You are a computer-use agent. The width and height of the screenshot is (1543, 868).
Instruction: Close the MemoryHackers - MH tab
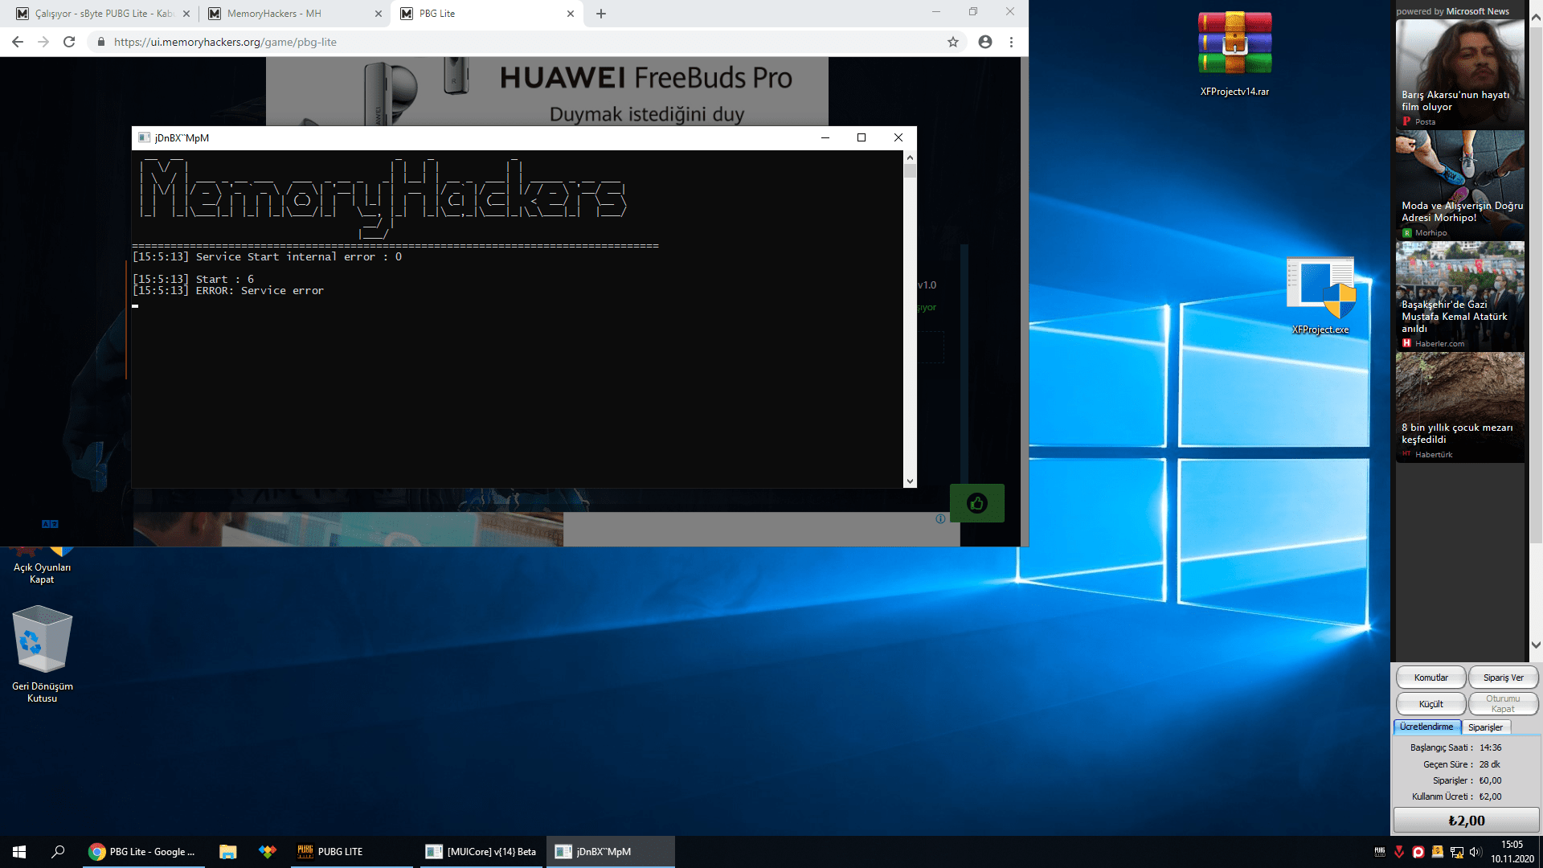click(x=379, y=14)
